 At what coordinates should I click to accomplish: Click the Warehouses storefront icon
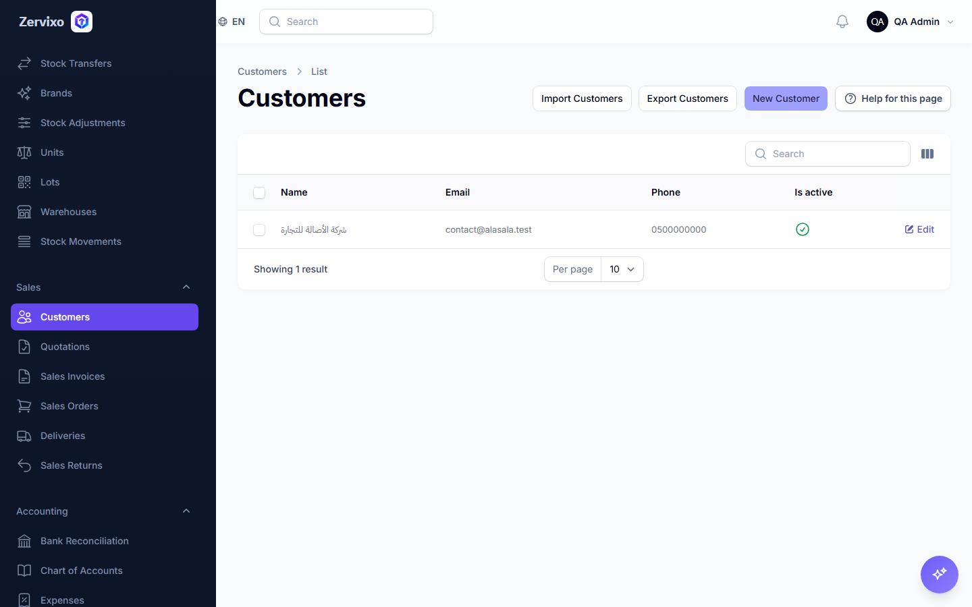click(x=24, y=212)
